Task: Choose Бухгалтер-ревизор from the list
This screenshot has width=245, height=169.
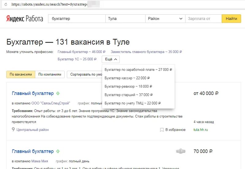Action: [138, 86]
